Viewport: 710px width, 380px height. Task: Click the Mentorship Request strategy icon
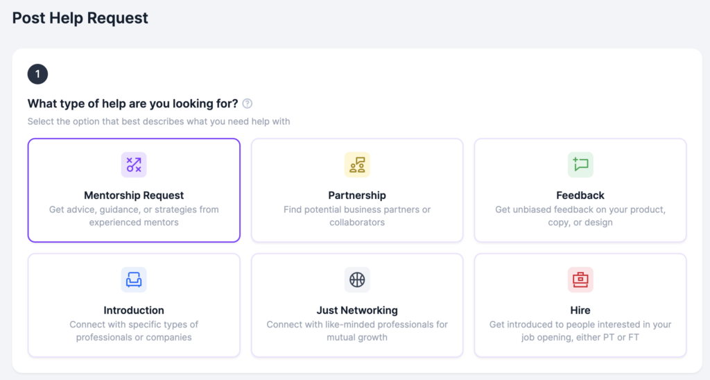(x=134, y=165)
